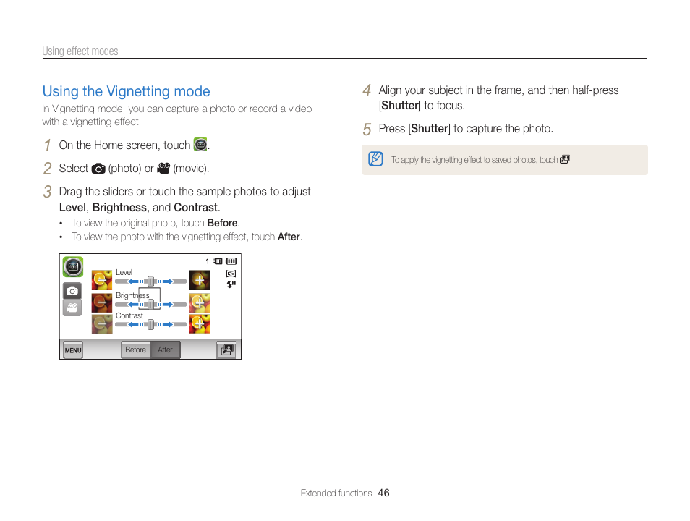Click the battery status icon
The image size is (690, 521).
click(231, 261)
